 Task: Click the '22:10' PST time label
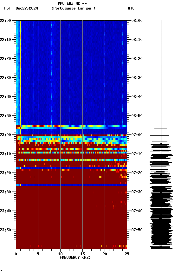click(5, 40)
